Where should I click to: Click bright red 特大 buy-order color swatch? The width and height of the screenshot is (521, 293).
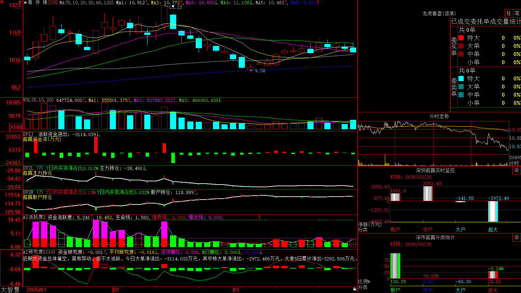coord(461,38)
